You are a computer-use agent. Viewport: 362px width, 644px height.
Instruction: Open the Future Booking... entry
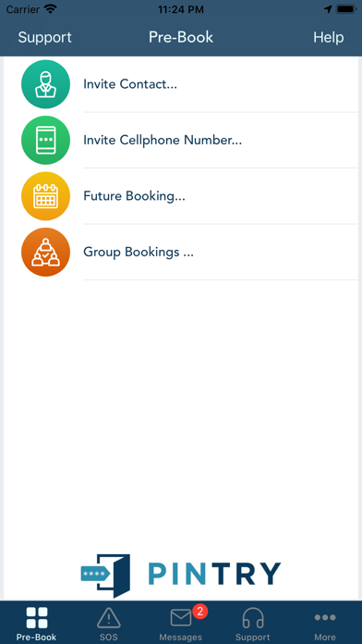click(x=181, y=196)
